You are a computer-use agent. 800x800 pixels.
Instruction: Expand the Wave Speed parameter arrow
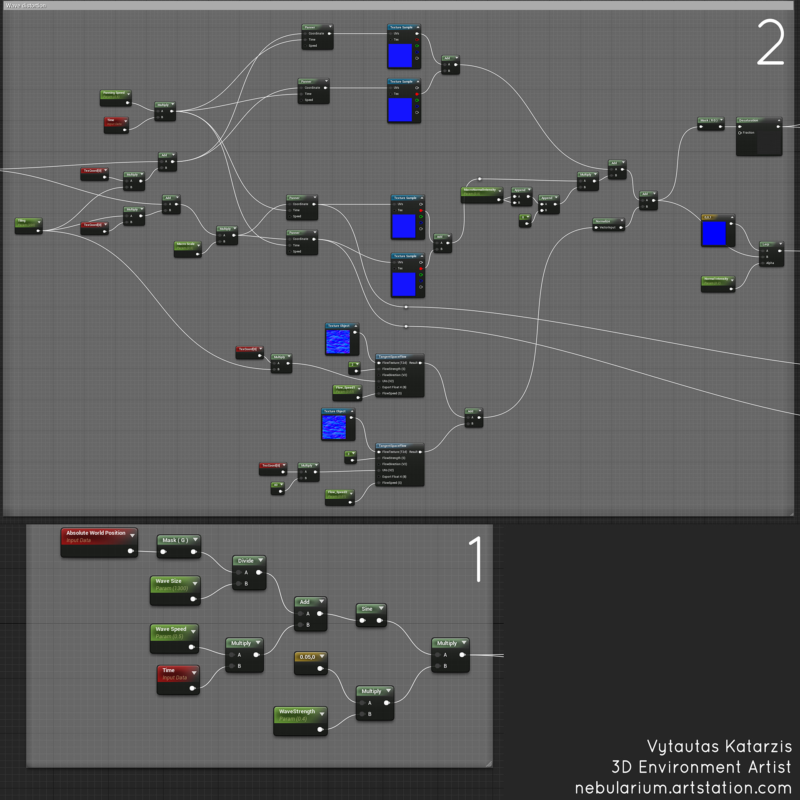tap(193, 632)
